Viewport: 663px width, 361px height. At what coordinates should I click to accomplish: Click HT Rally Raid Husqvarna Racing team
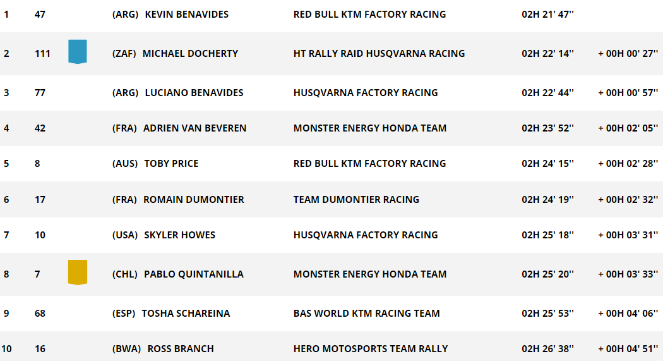click(x=379, y=53)
